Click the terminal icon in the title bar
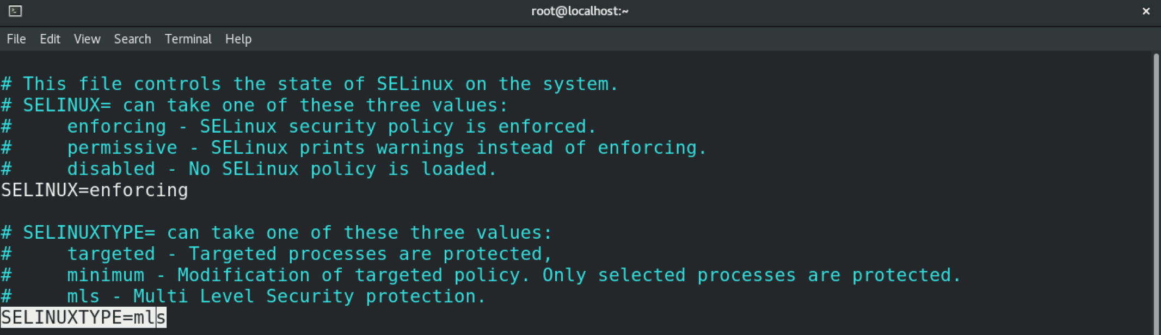The width and height of the screenshot is (1161, 335). point(15,11)
